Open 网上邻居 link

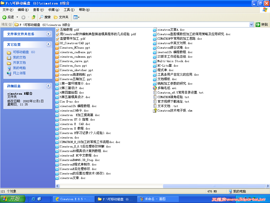pyautogui.click(x=19, y=73)
